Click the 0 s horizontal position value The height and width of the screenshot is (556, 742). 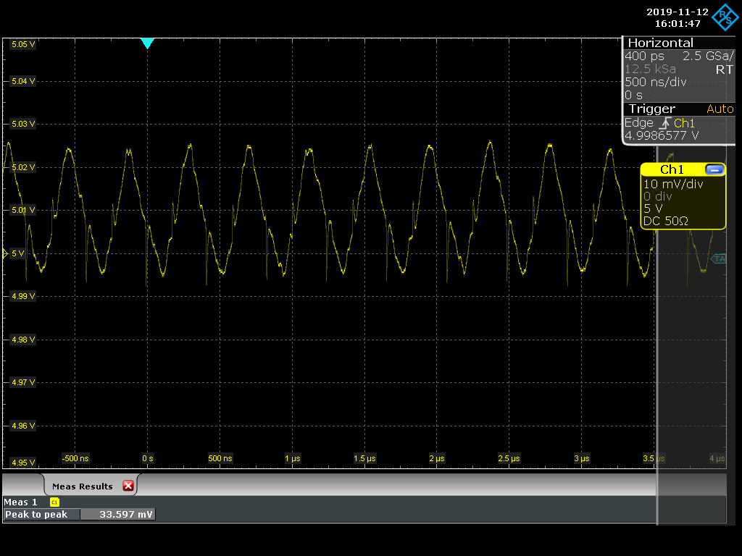tap(633, 95)
